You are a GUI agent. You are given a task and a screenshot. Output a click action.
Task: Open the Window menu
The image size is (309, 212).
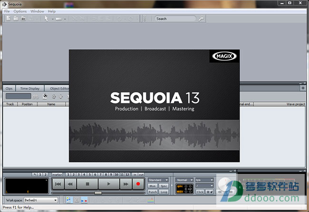tap(37, 11)
